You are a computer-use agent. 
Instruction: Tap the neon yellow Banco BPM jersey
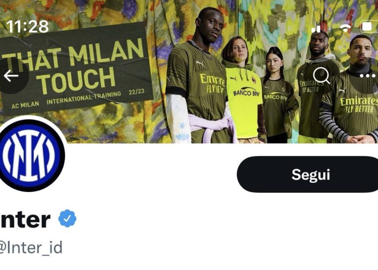[x=243, y=101]
